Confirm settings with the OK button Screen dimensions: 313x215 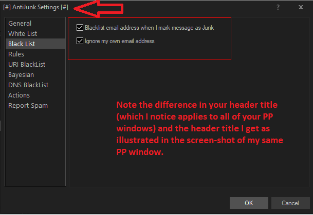(x=249, y=203)
